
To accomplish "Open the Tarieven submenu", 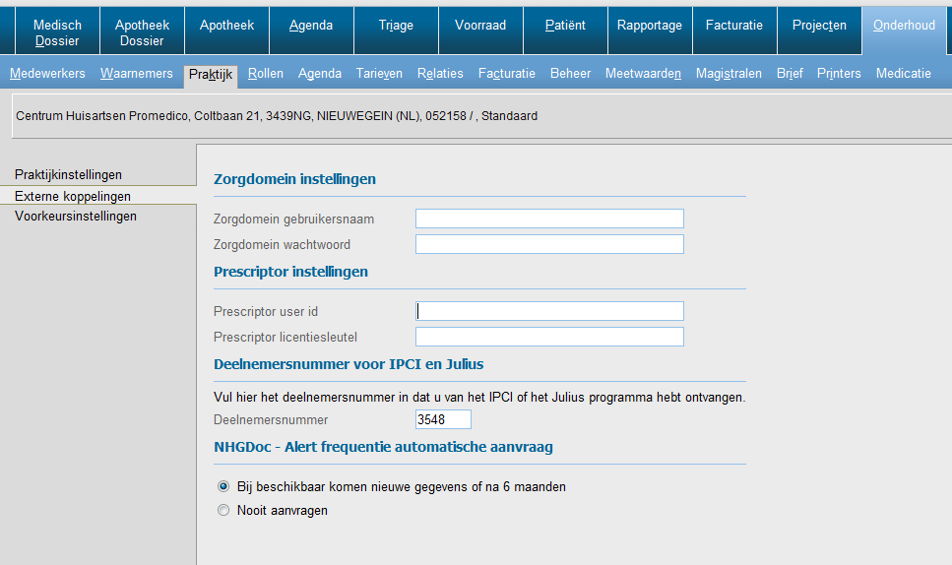I will (379, 74).
